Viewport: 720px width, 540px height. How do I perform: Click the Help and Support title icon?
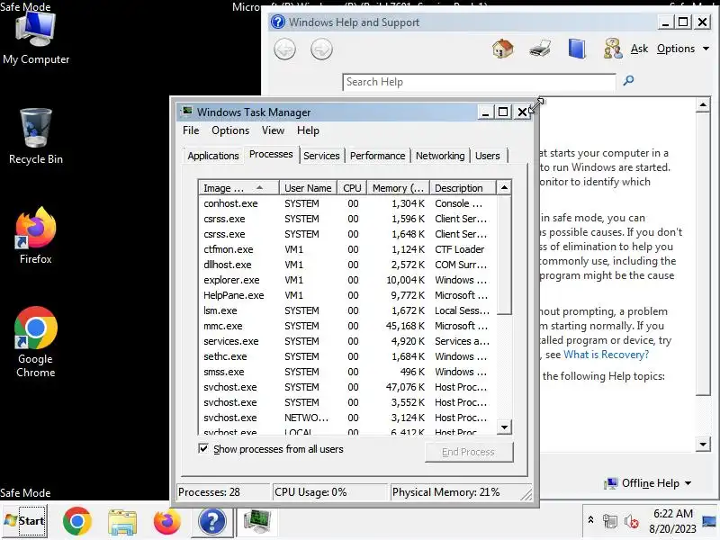click(278, 22)
